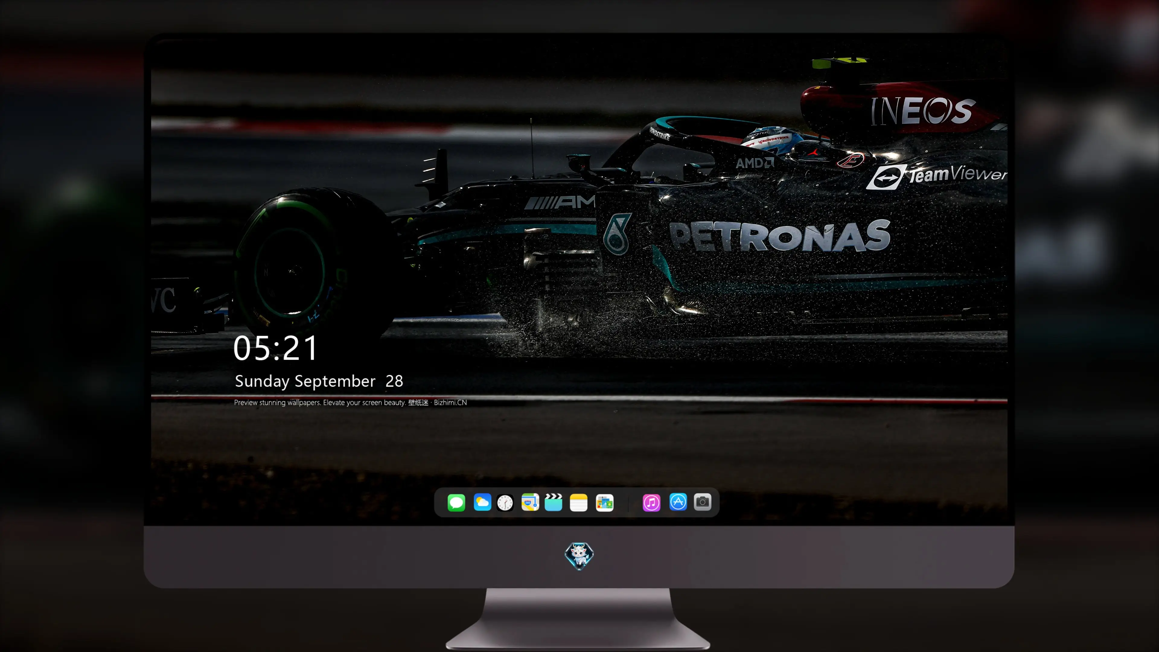1159x652 pixels.
Task: Click the 05:21 clock display
Action: tap(275, 348)
